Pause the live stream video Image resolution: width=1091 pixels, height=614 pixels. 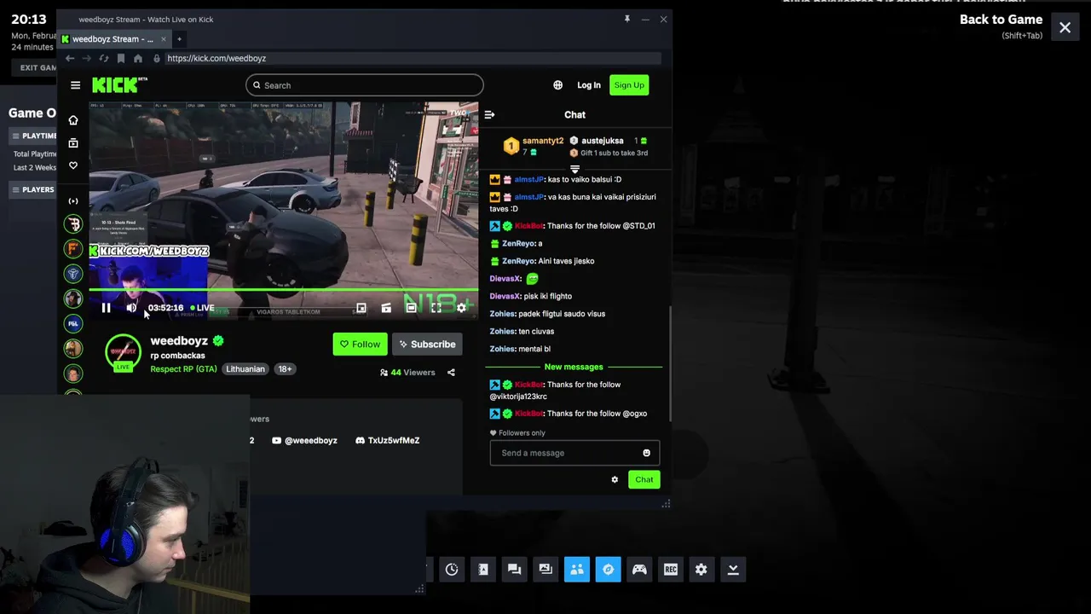pos(107,308)
